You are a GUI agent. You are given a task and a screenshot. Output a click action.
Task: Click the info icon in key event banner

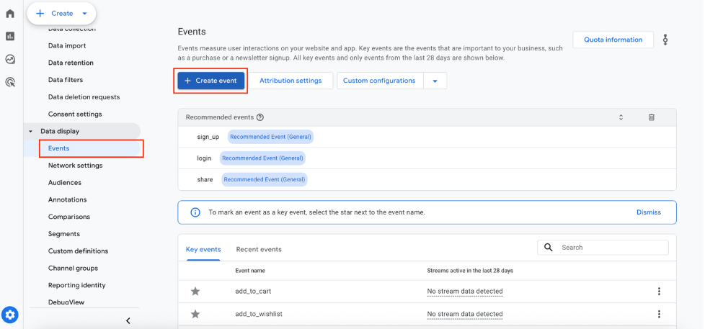[195, 212]
